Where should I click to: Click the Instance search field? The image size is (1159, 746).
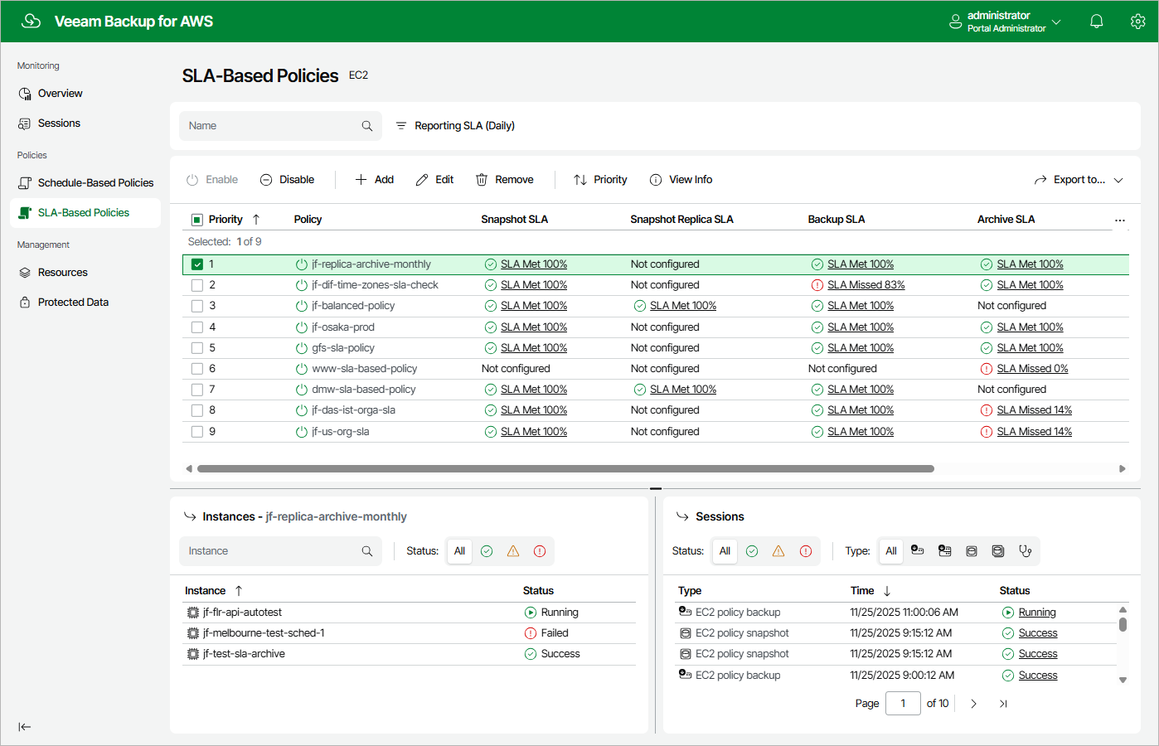pyautogui.click(x=280, y=551)
